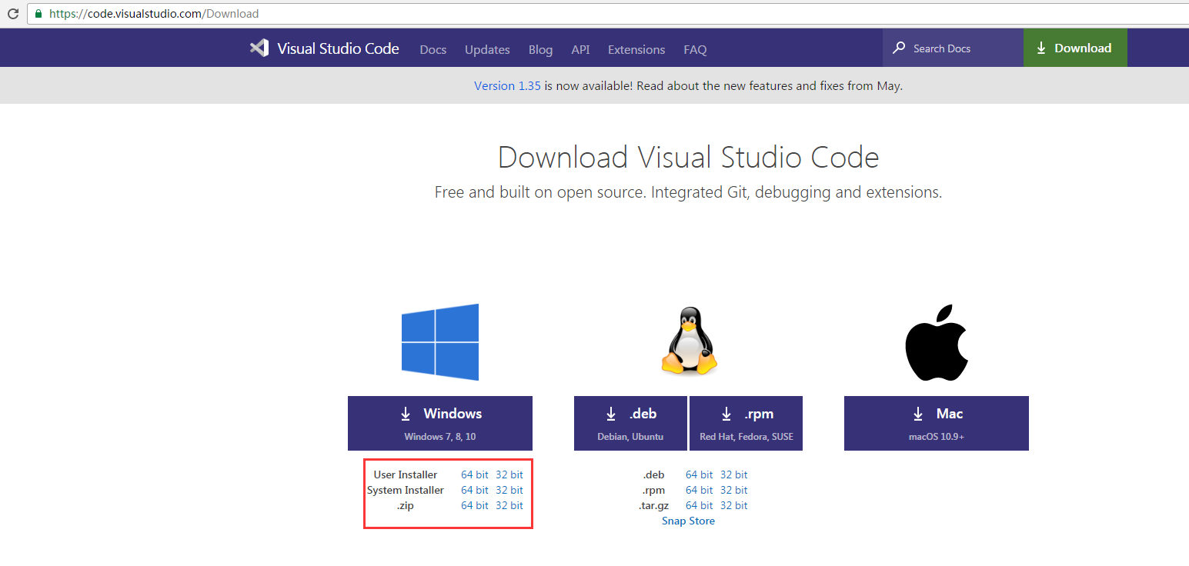Click the 'Download Visual Studio Code' heading
Image resolution: width=1189 pixels, height=566 pixels.
688,157
